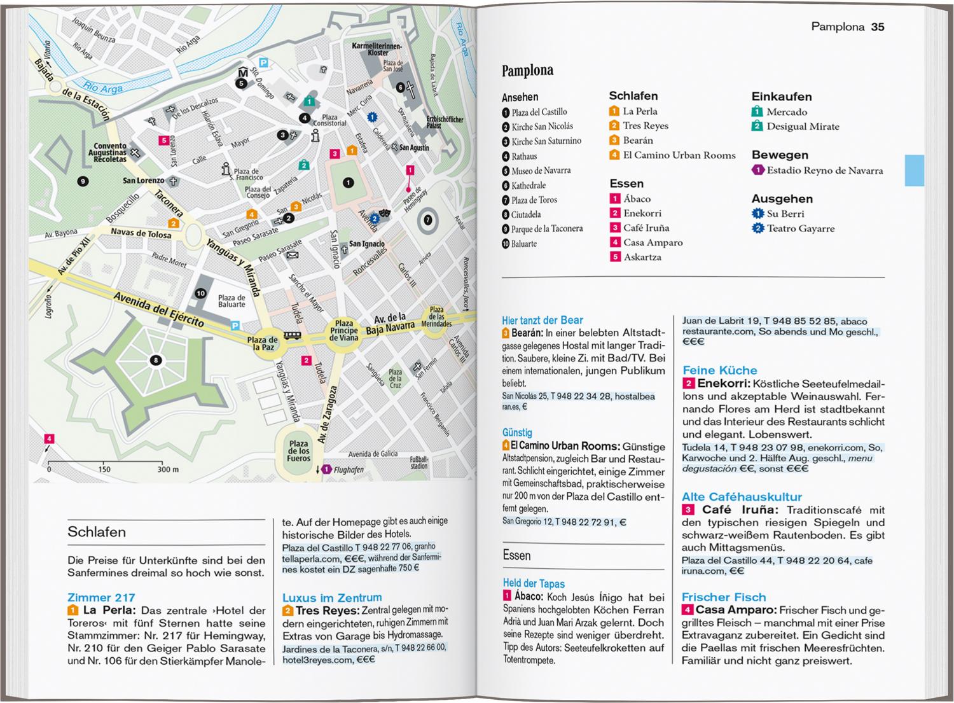Select the purple Estadio Reyno de Navarra icon
Viewport: 954px width, 703px height.
pyautogui.click(x=757, y=171)
